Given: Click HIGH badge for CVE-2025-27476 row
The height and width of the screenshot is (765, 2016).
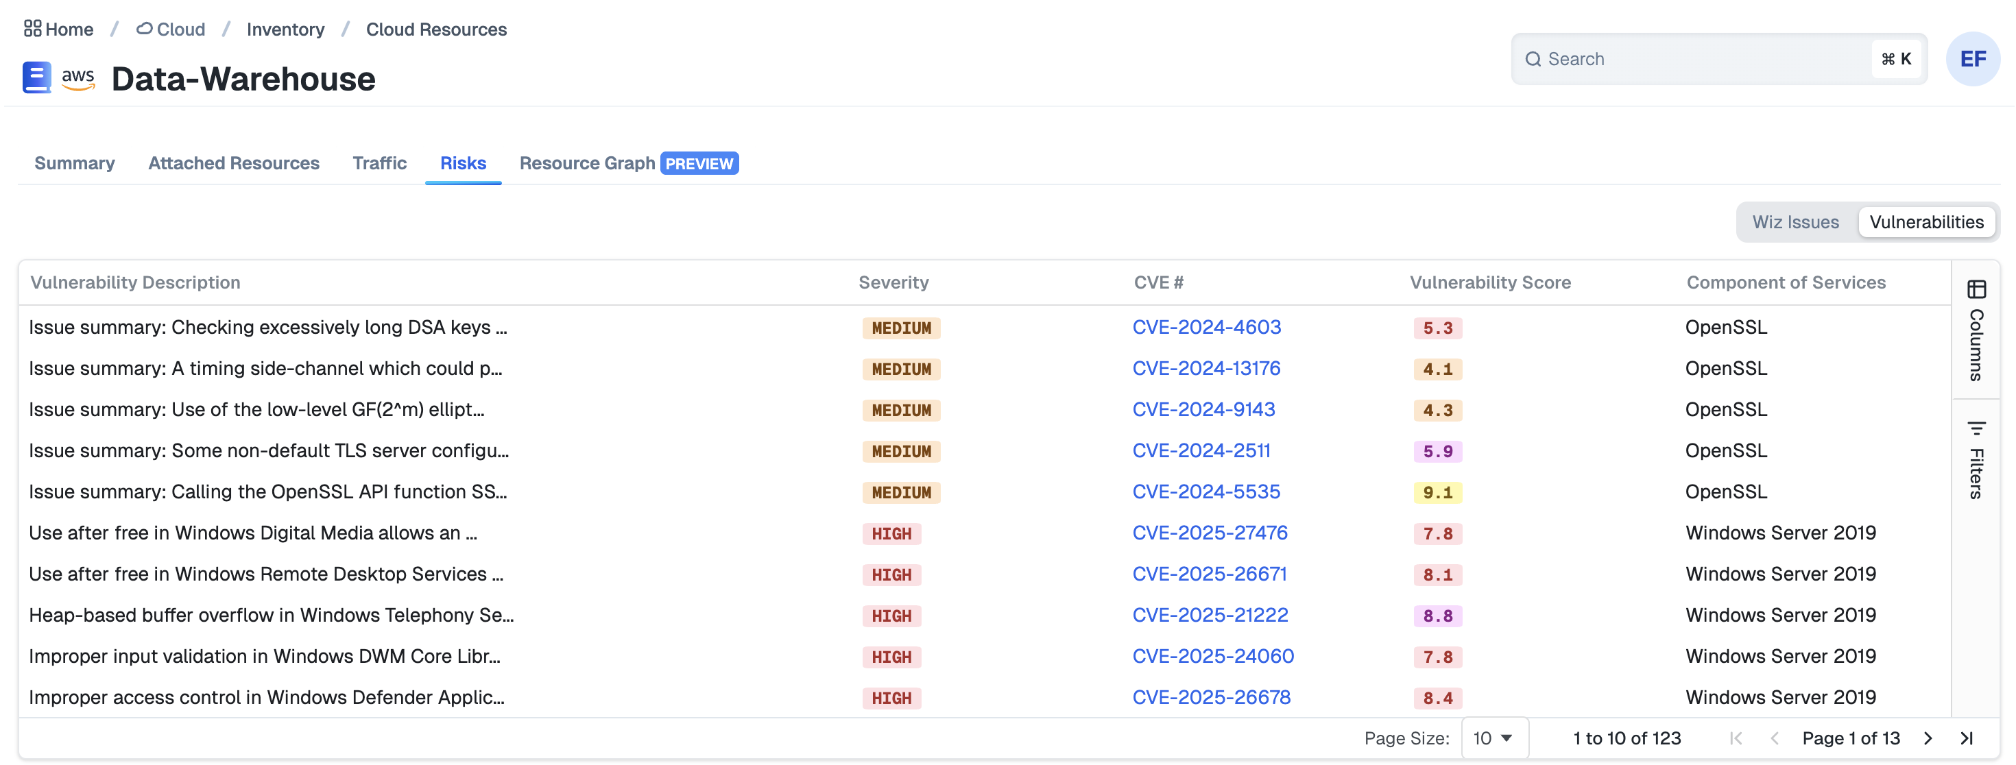Looking at the screenshot, I should click(891, 533).
